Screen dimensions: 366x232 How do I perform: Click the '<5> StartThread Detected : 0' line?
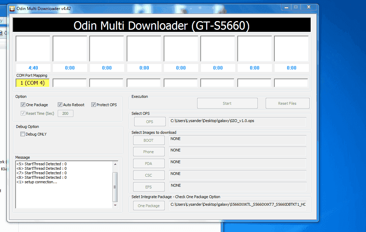(41, 164)
